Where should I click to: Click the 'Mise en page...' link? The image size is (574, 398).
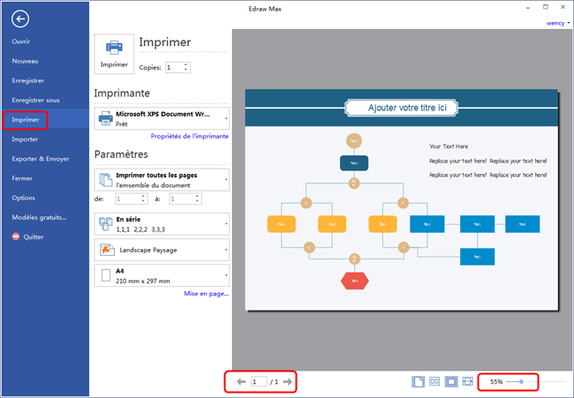click(x=206, y=293)
